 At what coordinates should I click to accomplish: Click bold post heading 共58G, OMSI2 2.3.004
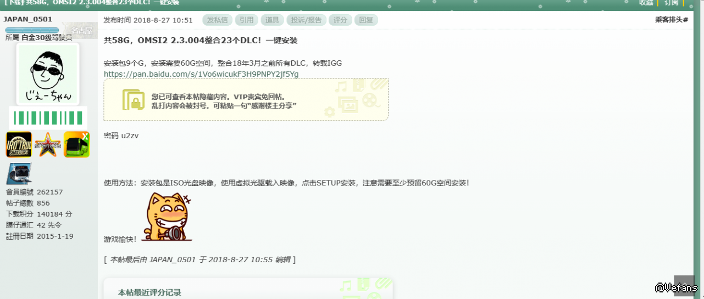(x=201, y=41)
